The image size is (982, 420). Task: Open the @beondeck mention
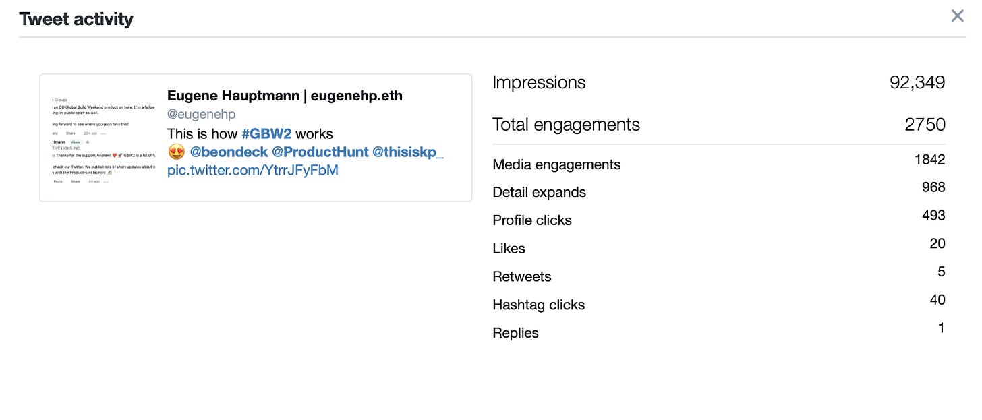(x=229, y=152)
